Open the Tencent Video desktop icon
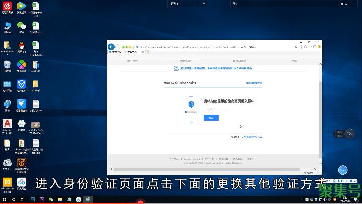 pos(21,7)
